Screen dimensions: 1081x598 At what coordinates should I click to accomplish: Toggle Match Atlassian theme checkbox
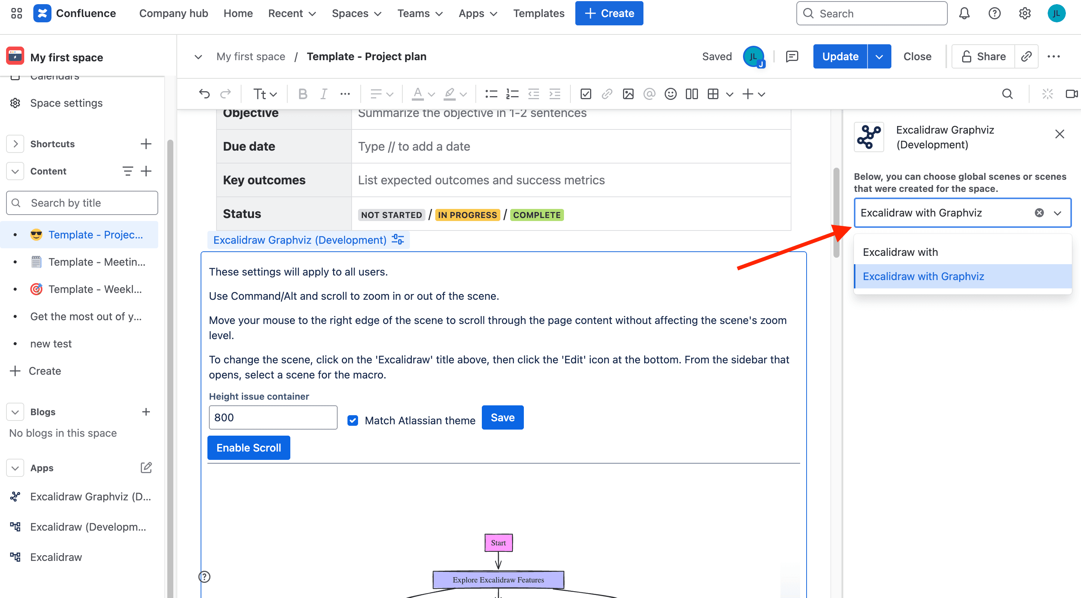[x=352, y=420]
